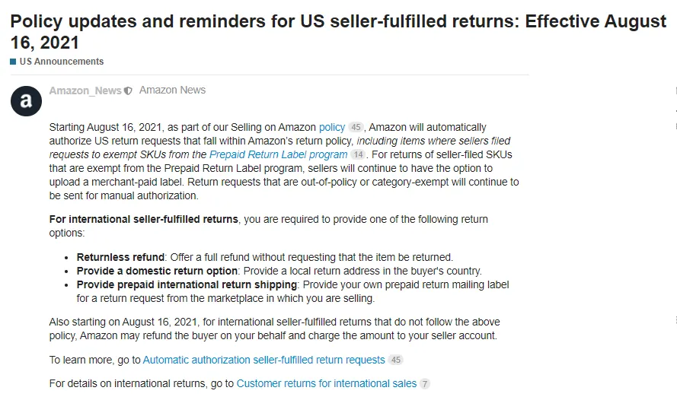Screen dimensions: 677x416
Task: Click the 45 click-count badge after 'policy'
Action: pos(356,128)
